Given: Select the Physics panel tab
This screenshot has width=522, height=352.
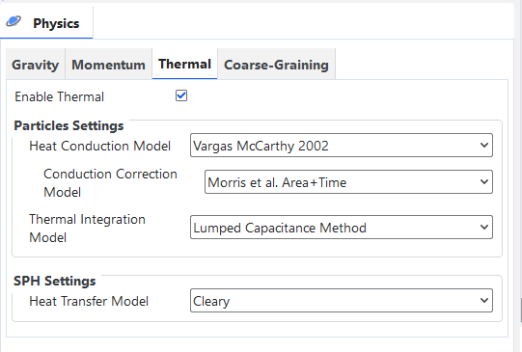Looking at the screenshot, I should [46, 23].
